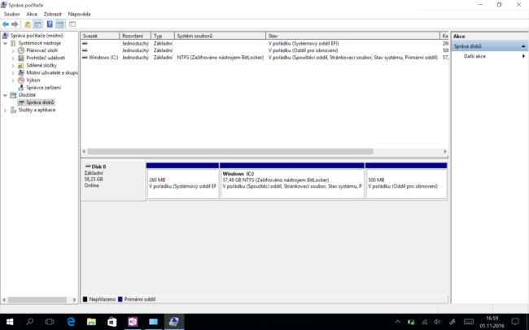Click the last toolbar view settings icon
Image resolution: width=529 pixels, height=330 pixels.
[x=72, y=24]
